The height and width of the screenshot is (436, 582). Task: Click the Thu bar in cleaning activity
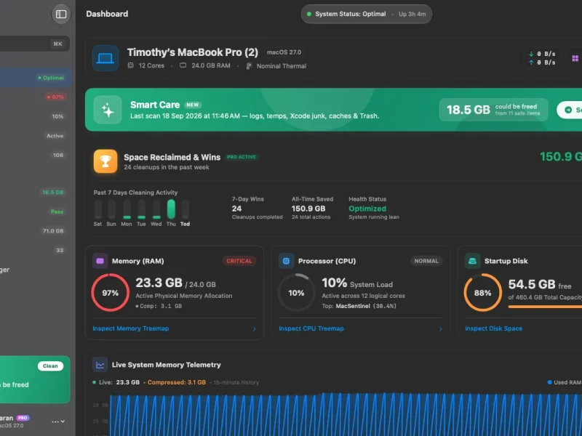(171, 209)
